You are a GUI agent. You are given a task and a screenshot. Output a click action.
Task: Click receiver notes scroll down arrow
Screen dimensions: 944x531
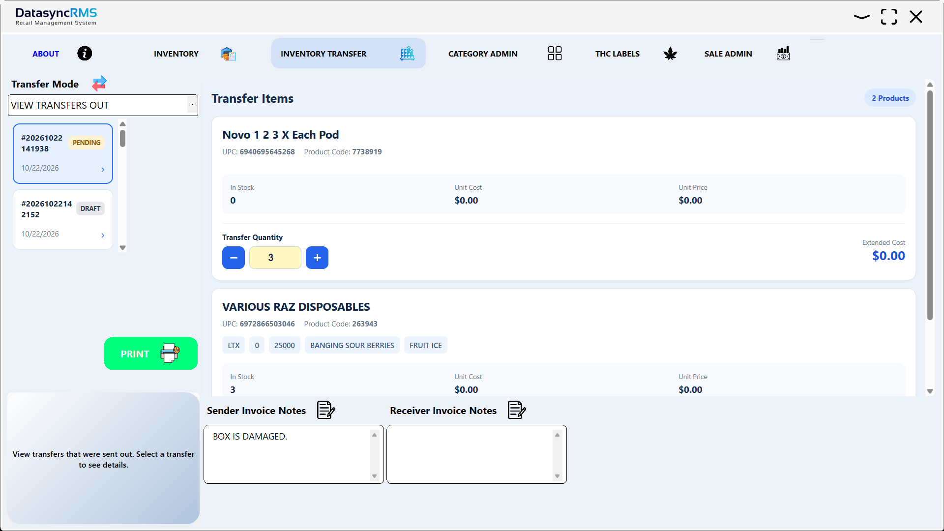pyautogui.click(x=557, y=476)
